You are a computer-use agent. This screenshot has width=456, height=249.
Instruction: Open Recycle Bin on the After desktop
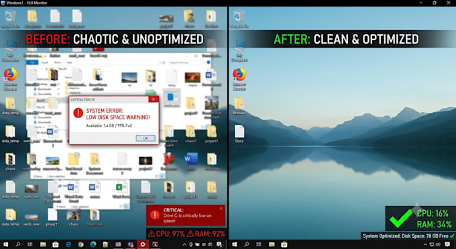tap(239, 19)
